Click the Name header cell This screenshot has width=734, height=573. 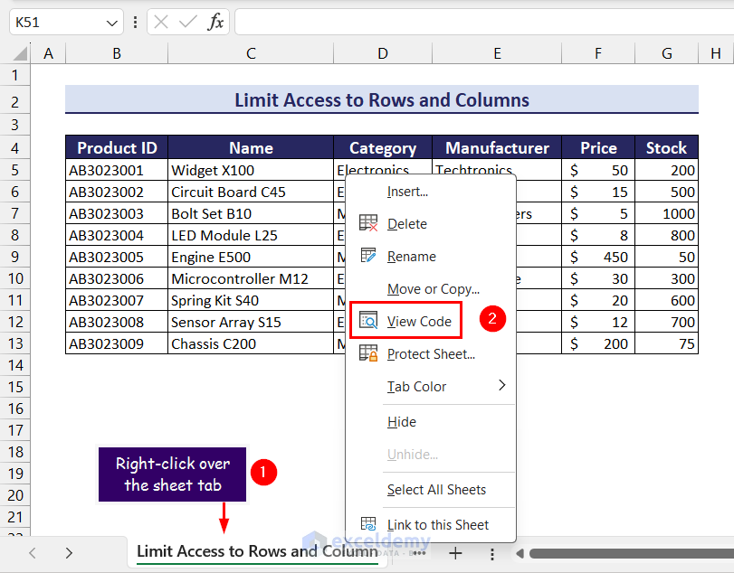251,147
